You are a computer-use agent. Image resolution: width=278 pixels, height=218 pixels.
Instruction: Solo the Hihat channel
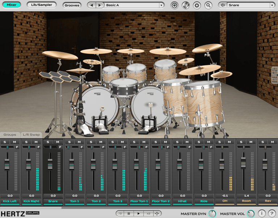tap(177, 142)
